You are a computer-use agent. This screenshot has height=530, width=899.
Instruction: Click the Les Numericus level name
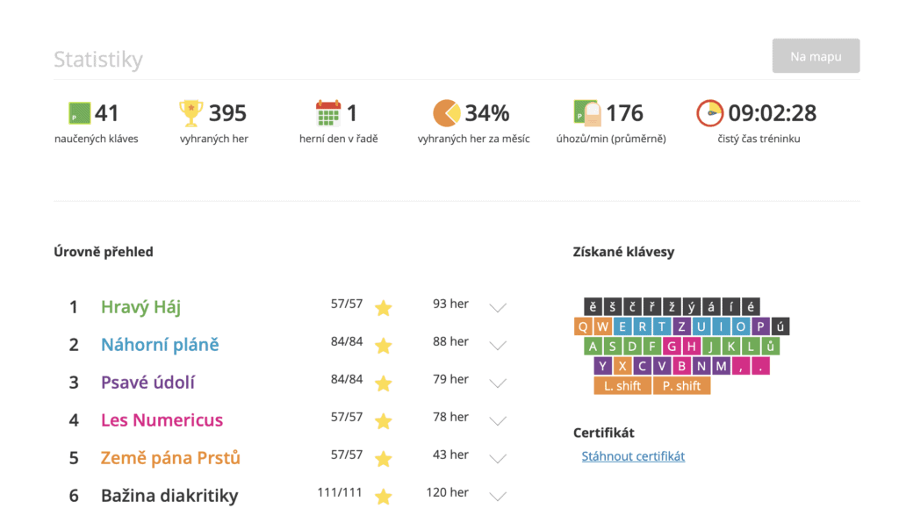pyautogui.click(x=162, y=420)
